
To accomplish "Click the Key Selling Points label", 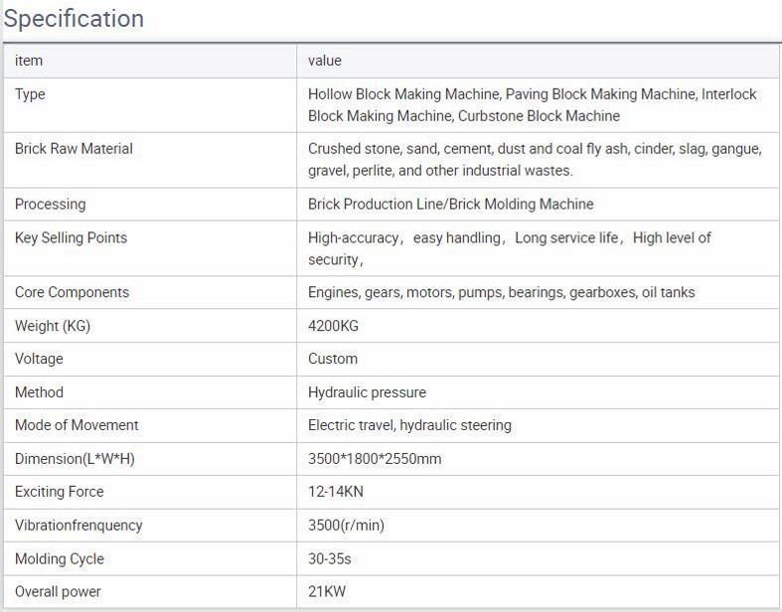I will click(71, 237).
